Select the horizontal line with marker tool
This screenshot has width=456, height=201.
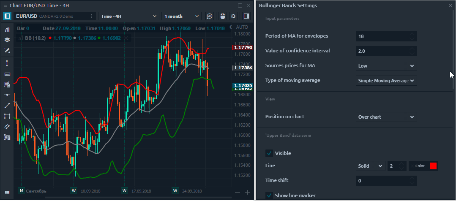pyautogui.click(x=7, y=95)
